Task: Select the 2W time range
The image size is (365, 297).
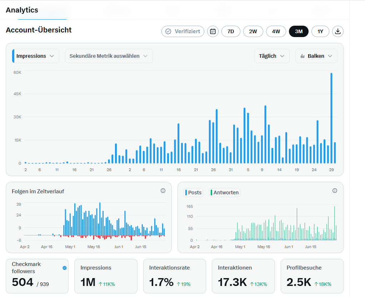Action: tap(253, 31)
